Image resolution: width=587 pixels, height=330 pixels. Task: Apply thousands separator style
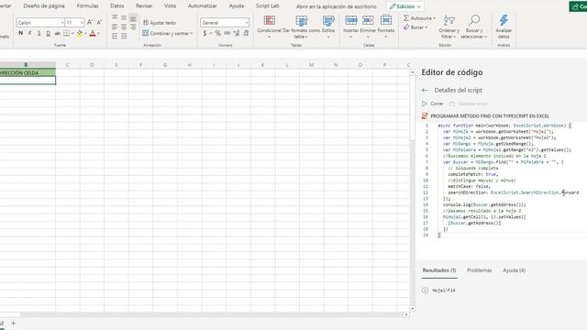point(227,33)
